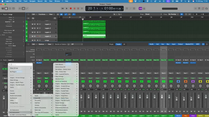The height and width of the screenshot is (117, 209).
Task: Open the Navigate menu in menu bar
Action: [x=32, y=1]
